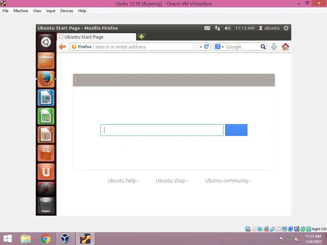Launch LibreOffice Writer from the launcher
This screenshot has width=327, height=245.
[46, 98]
